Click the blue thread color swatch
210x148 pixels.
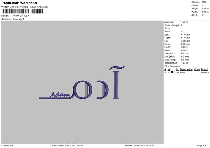coord(172,72)
